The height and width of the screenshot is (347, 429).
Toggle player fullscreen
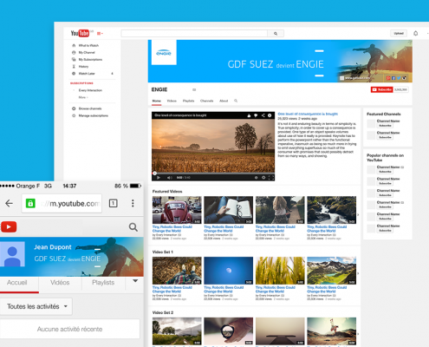[x=271, y=178]
